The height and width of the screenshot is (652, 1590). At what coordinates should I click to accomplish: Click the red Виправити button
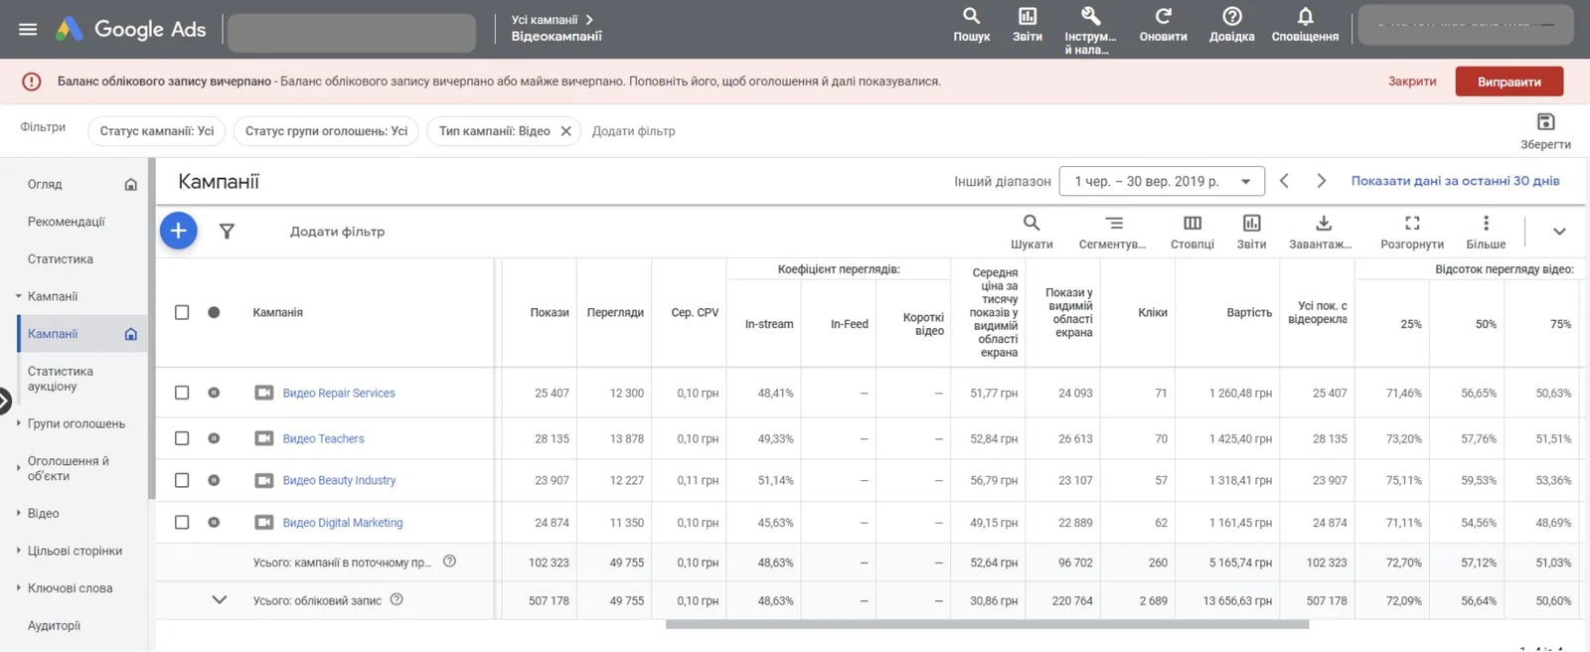(1509, 81)
